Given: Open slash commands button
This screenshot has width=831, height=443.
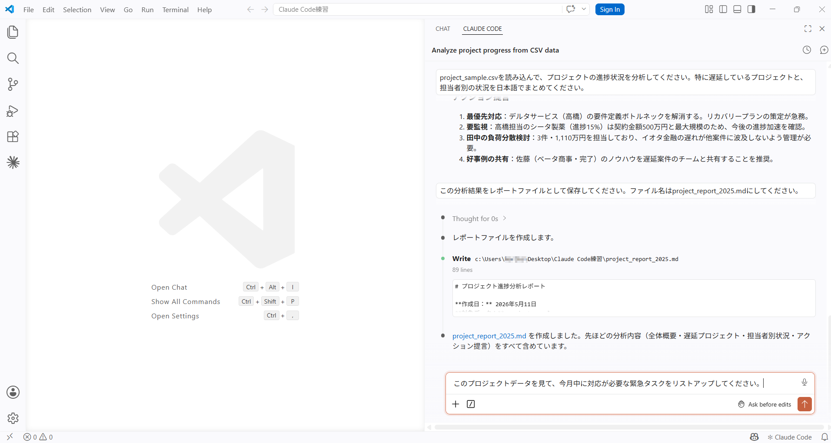Looking at the screenshot, I should [471, 404].
